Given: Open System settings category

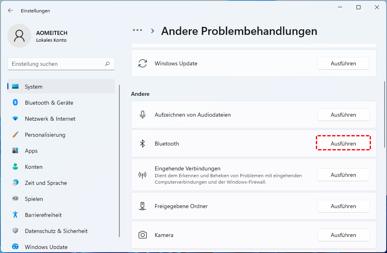Looking at the screenshot, I should pos(61,87).
